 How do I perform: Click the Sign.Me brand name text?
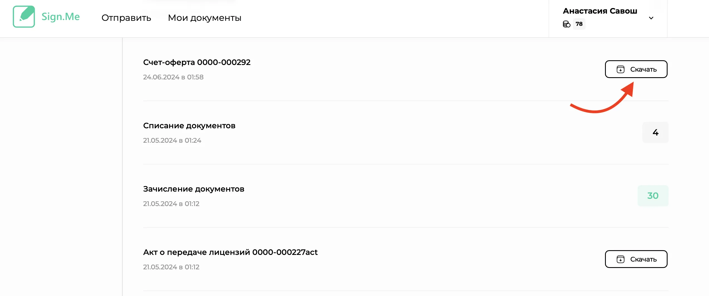click(61, 17)
